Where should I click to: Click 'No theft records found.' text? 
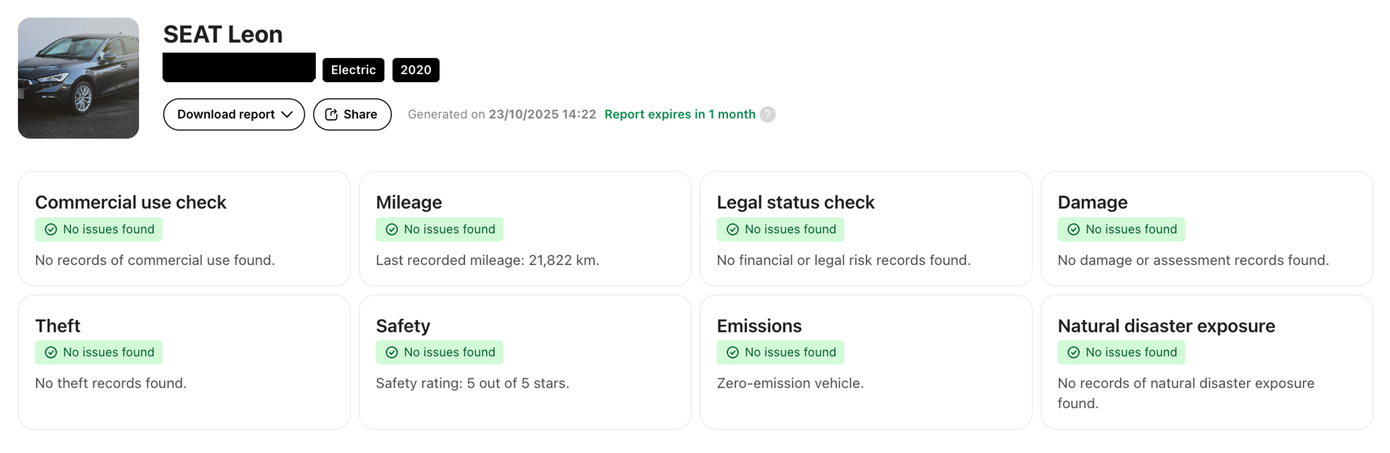111,384
